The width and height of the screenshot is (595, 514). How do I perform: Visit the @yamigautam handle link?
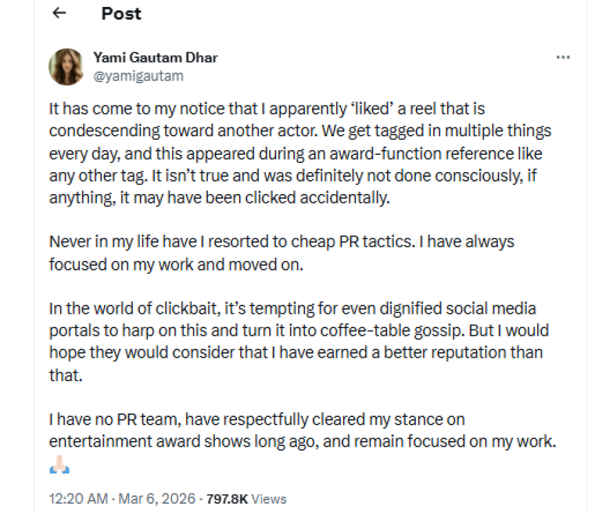coord(138,76)
